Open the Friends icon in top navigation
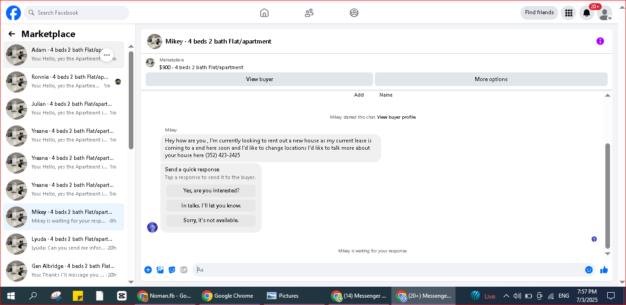 pos(309,13)
